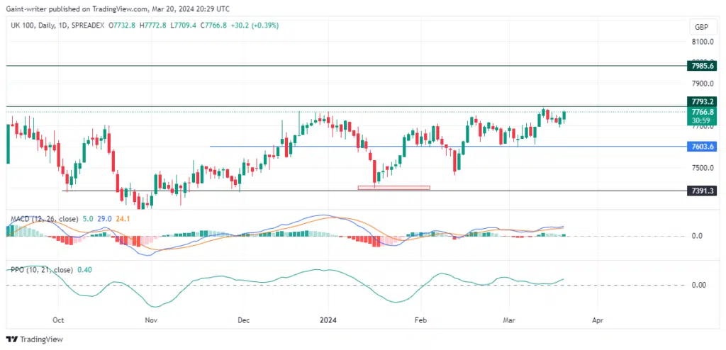
Task: Click the 7985.6 price level label
Action: (701, 65)
